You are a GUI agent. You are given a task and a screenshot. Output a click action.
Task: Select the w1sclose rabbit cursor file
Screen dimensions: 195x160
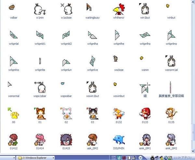click(66, 9)
